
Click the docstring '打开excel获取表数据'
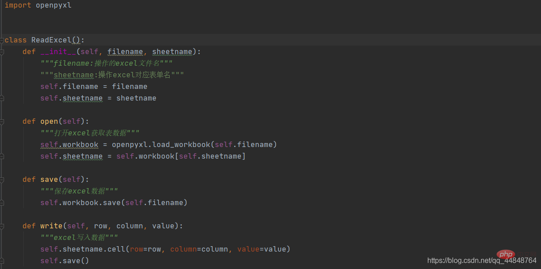pyautogui.click(x=89, y=133)
